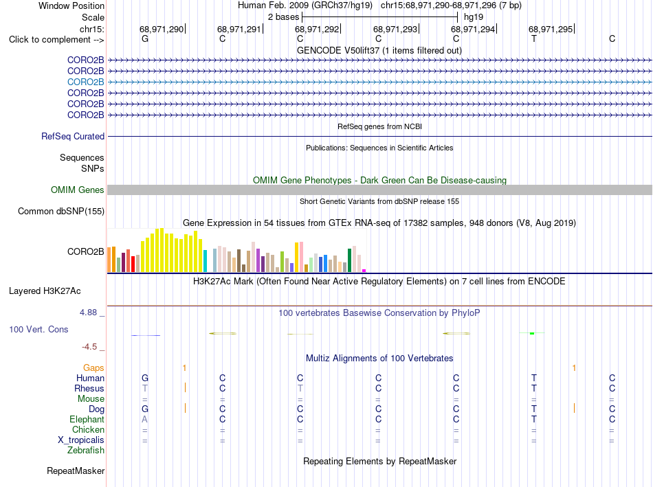Image resolution: width=653 pixels, height=487 pixels.
Task: Click the light blue CORO2B transcript label
Action: (x=85, y=82)
